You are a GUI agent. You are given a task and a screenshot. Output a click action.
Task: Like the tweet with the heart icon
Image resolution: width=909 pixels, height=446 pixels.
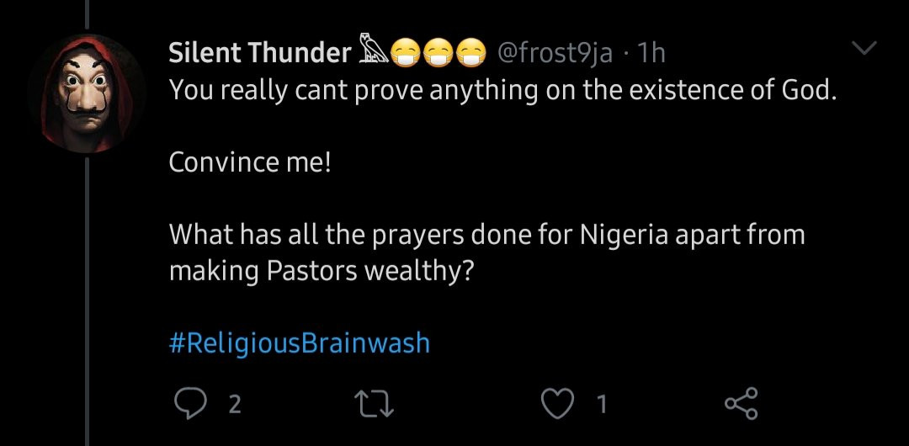(x=555, y=405)
